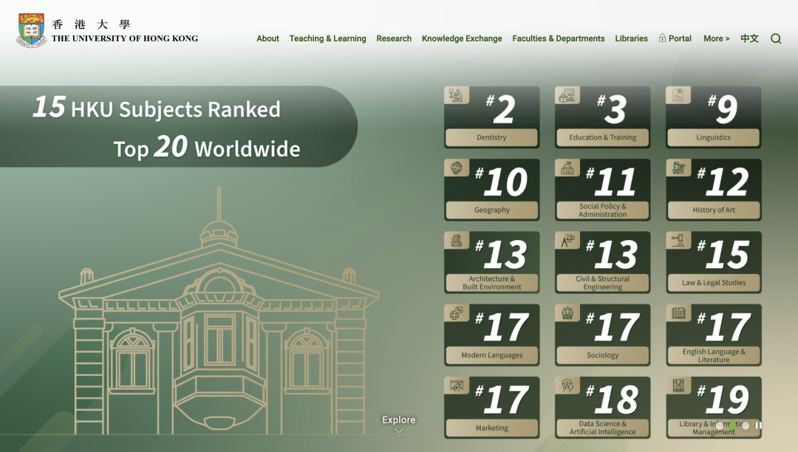This screenshot has width=798, height=452.
Task: Click the "Marketing" subject label
Action: (x=491, y=428)
